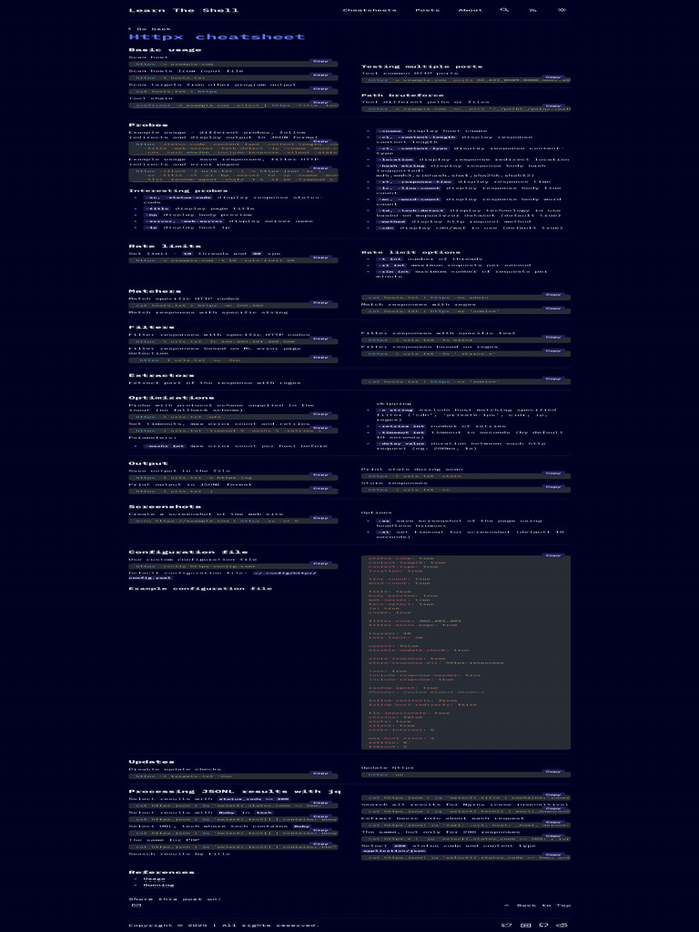Copy the match specific string command
Image resolution: width=699 pixels, height=932 pixels.
point(552,294)
